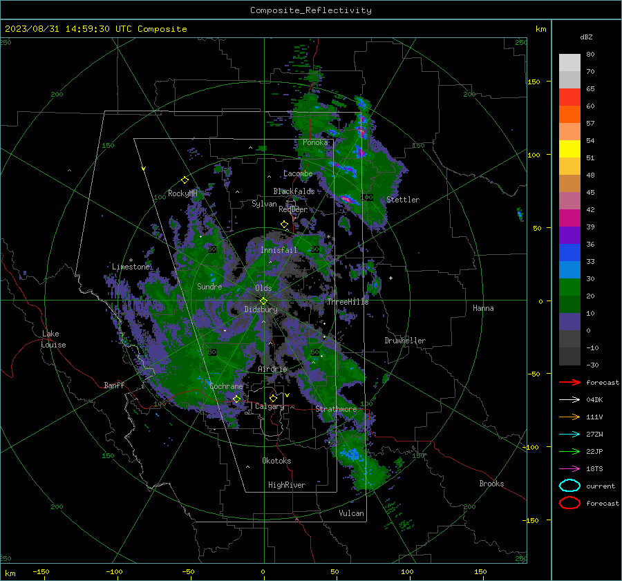The width and height of the screenshot is (622, 581).
Task: Click the Strathmore town label
Action: pos(336,409)
